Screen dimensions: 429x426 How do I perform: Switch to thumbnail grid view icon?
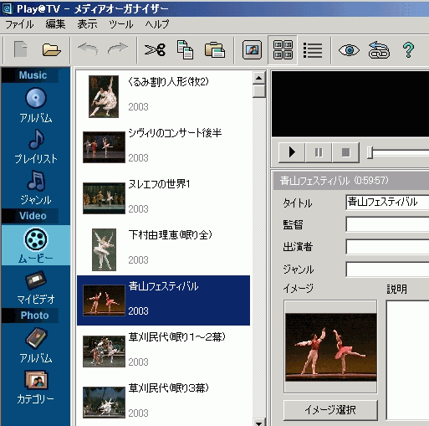pyautogui.click(x=283, y=50)
